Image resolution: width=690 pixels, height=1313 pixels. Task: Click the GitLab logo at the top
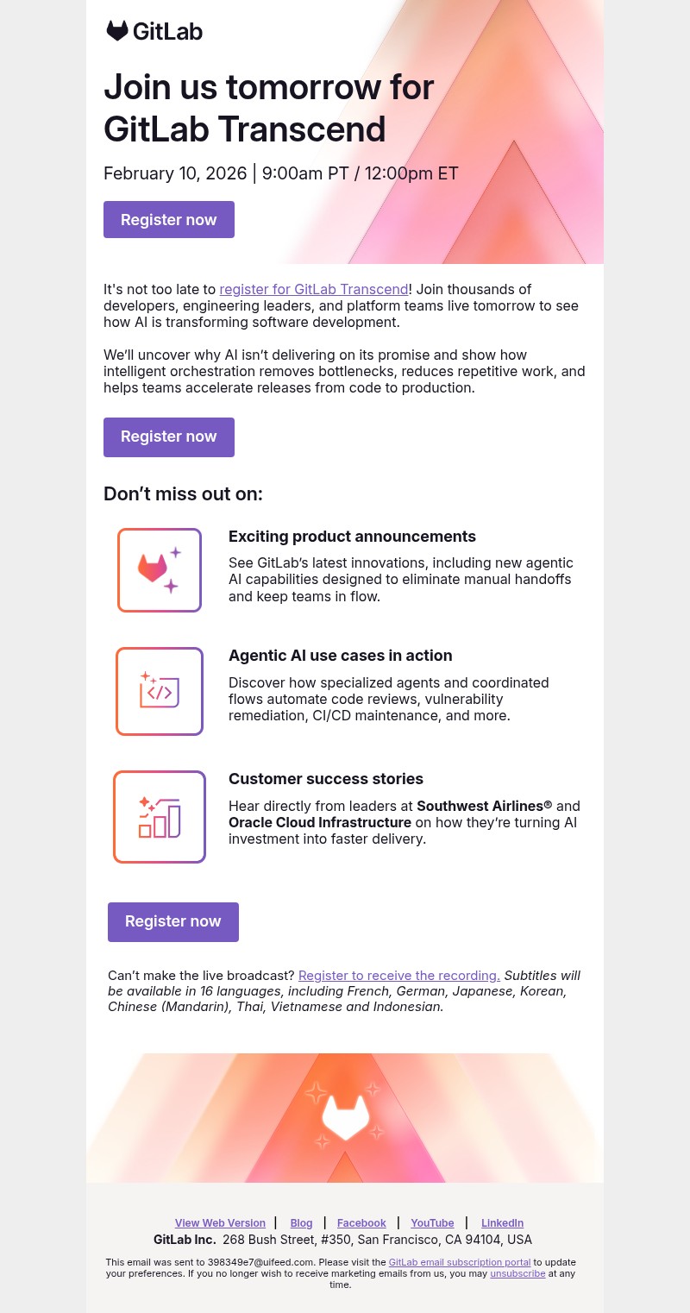154,31
